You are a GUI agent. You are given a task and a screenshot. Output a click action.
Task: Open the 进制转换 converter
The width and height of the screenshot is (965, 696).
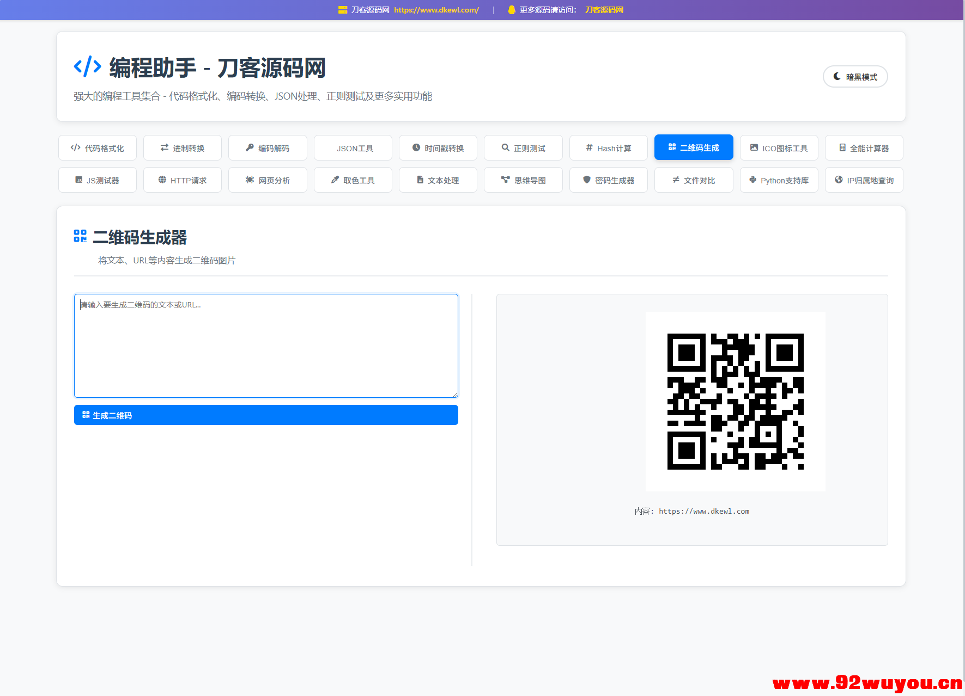[182, 147]
